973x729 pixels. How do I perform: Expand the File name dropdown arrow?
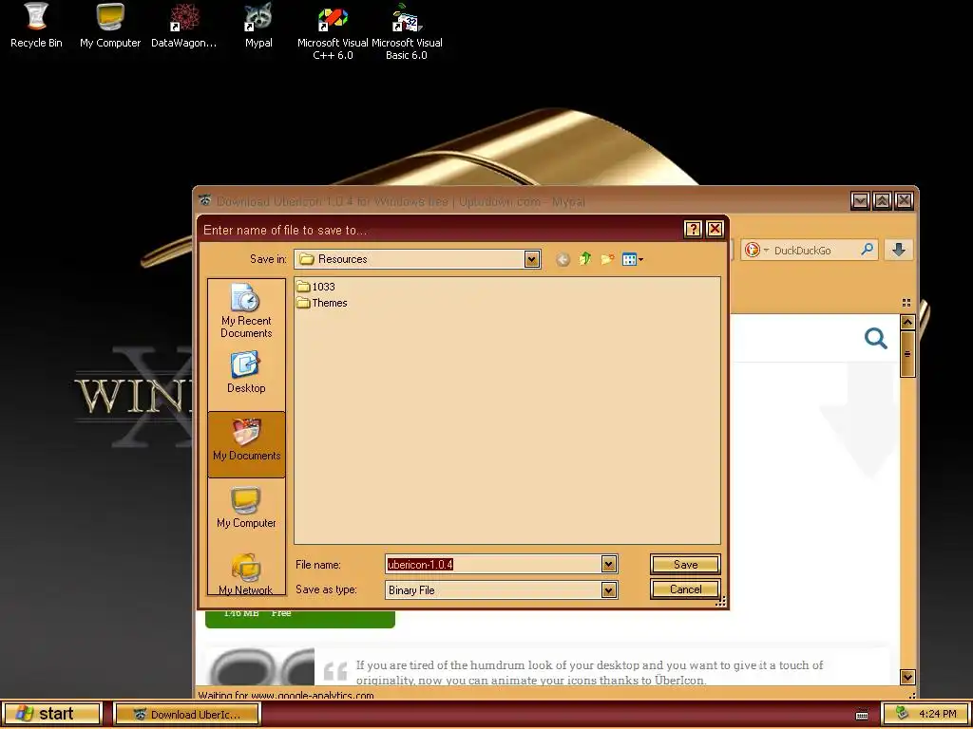tap(609, 564)
